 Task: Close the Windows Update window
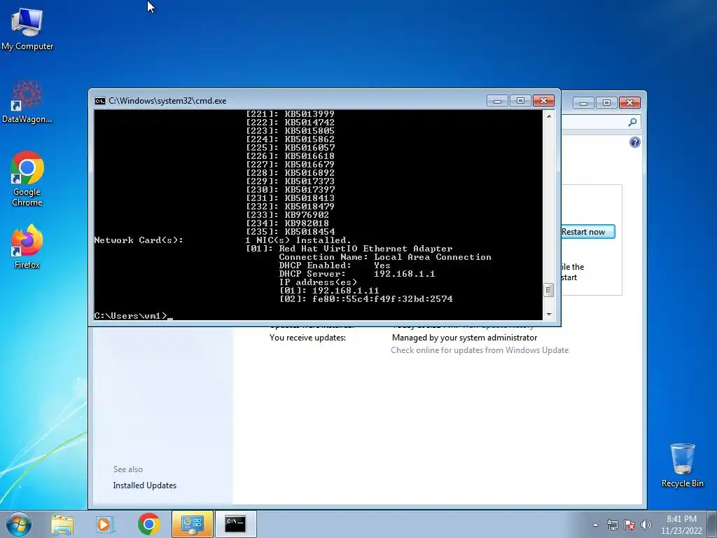[x=629, y=103]
